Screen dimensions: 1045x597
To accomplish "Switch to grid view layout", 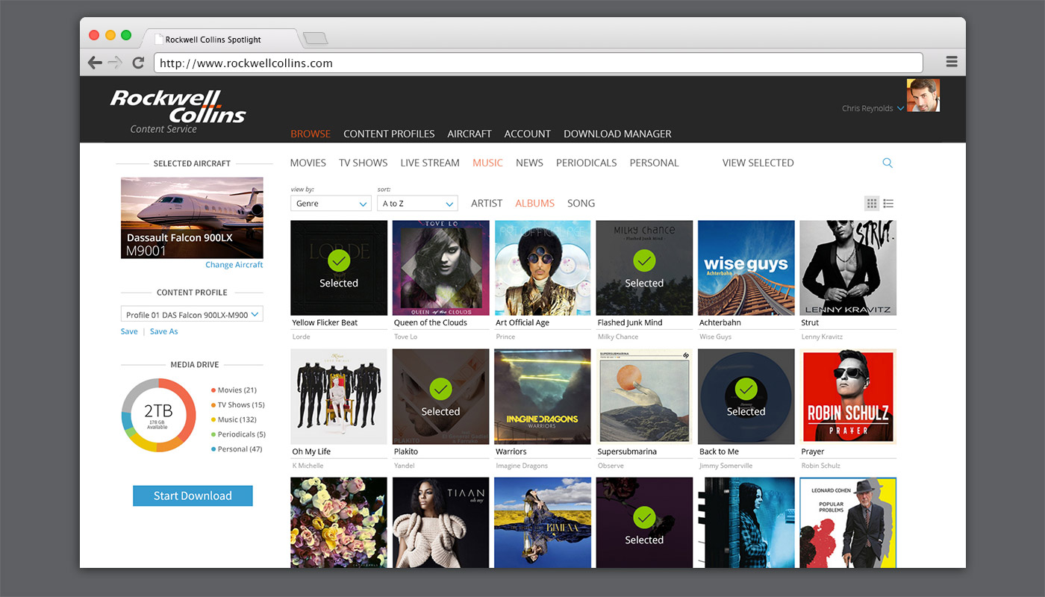I will pyautogui.click(x=871, y=204).
